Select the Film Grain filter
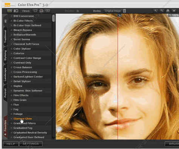 click(30, 100)
